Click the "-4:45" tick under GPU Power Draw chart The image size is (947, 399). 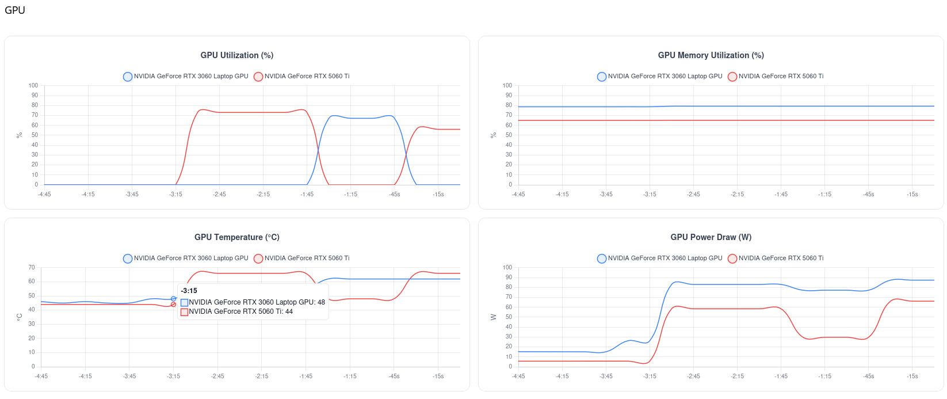518,377
